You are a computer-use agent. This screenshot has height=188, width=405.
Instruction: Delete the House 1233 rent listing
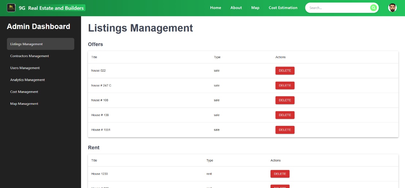click(280, 174)
